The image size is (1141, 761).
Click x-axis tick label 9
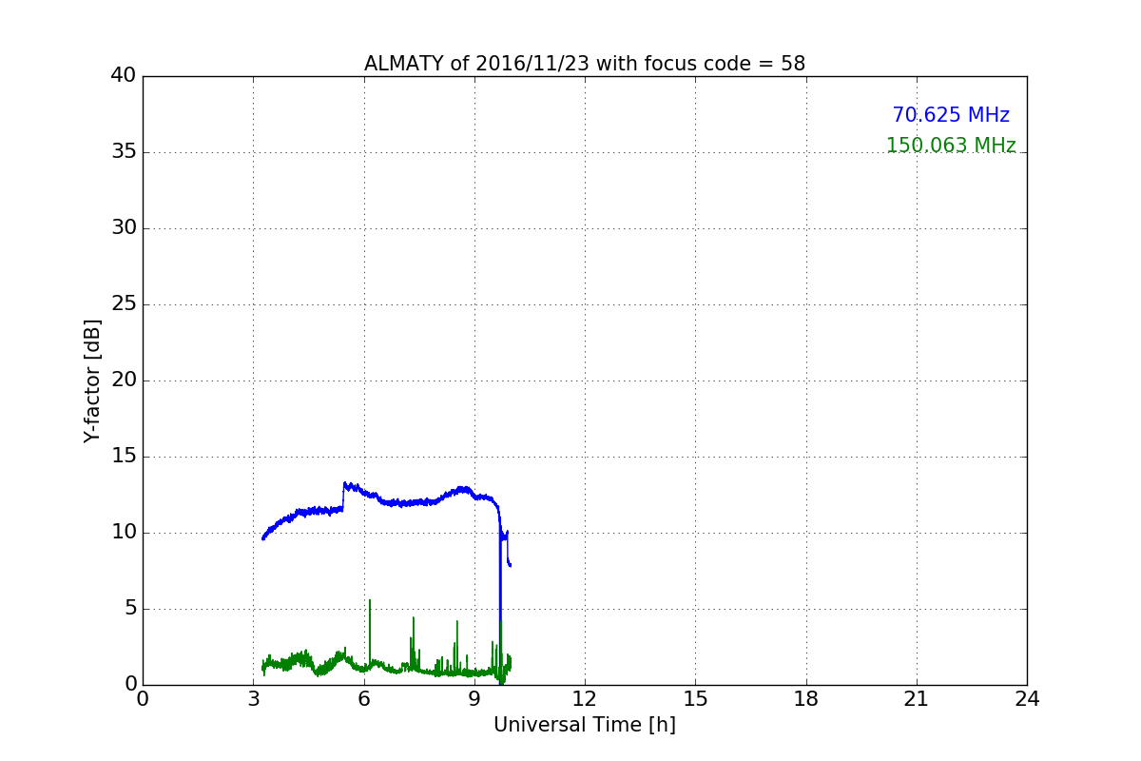tap(474, 699)
